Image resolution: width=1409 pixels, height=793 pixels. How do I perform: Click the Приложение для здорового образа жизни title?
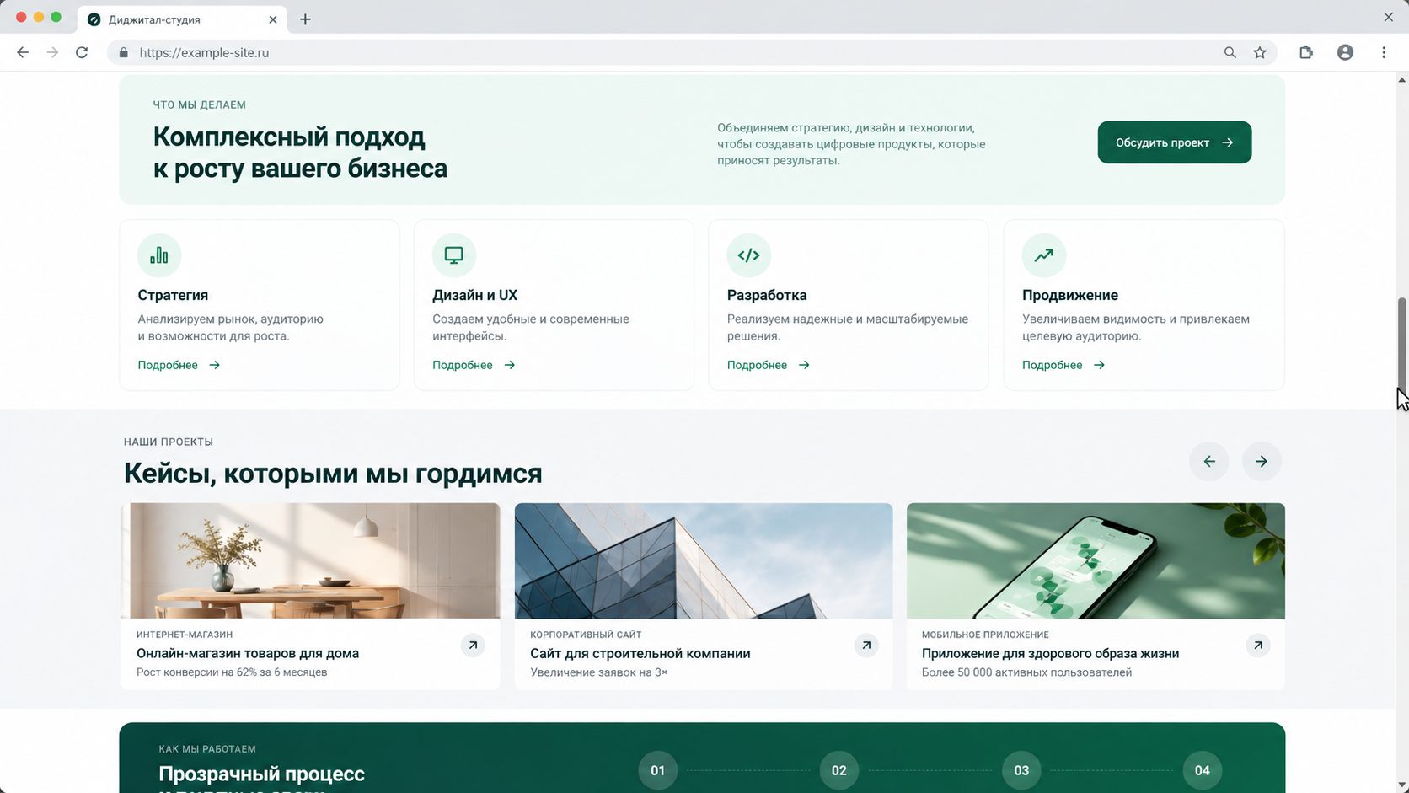(x=1050, y=653)
